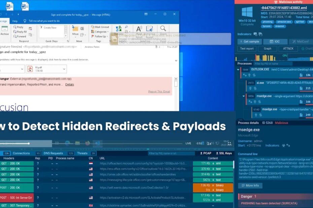The image size is (313, 208).
Task: Click the video playback progress slider
Action: coord(29,143)
